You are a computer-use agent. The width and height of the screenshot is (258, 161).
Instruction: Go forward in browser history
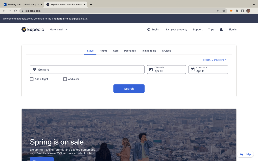[x=10, y=11]
